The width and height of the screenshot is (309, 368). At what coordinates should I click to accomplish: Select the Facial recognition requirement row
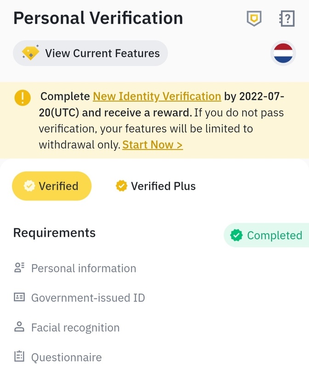click(75, 328)
